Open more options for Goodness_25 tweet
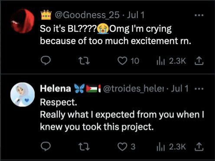 [199, 15]
